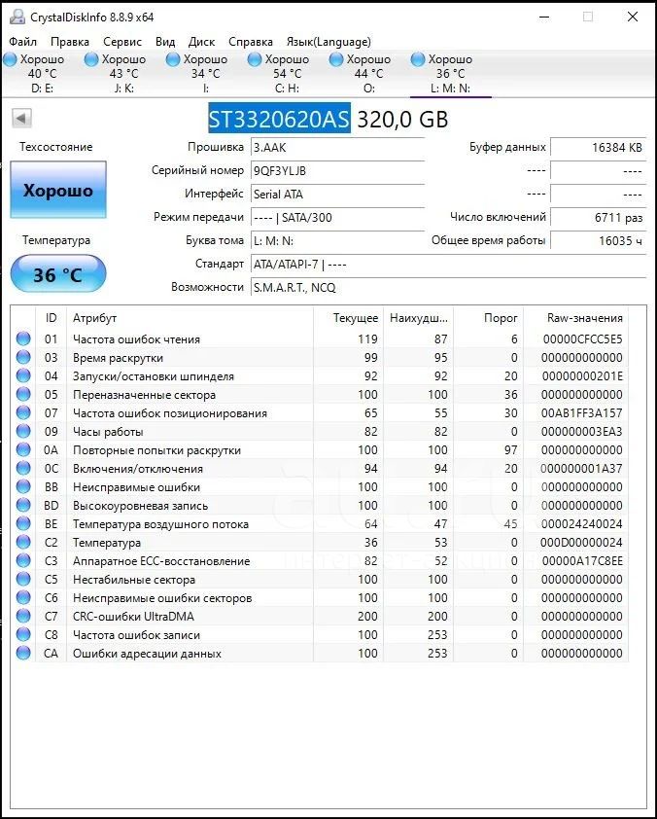This screenshot has height=819, width=657.
Task: Click status orb for Высокоуровневая запись row
Action: click(x=23, y=505)
